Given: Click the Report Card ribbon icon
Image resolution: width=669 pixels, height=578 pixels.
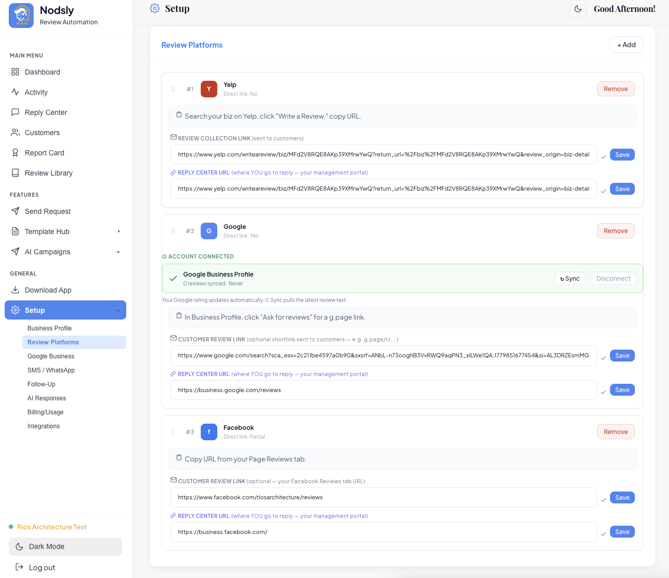Looking at the screenshot, I should 15,153.
